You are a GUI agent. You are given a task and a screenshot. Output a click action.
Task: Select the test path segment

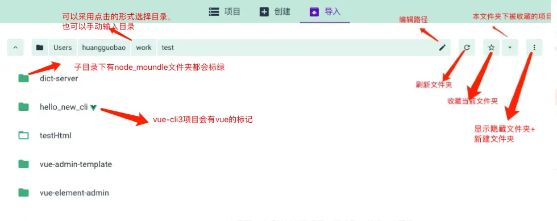tap(168, 48)
